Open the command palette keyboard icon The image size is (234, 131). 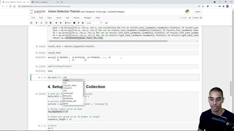coord(106,23)
